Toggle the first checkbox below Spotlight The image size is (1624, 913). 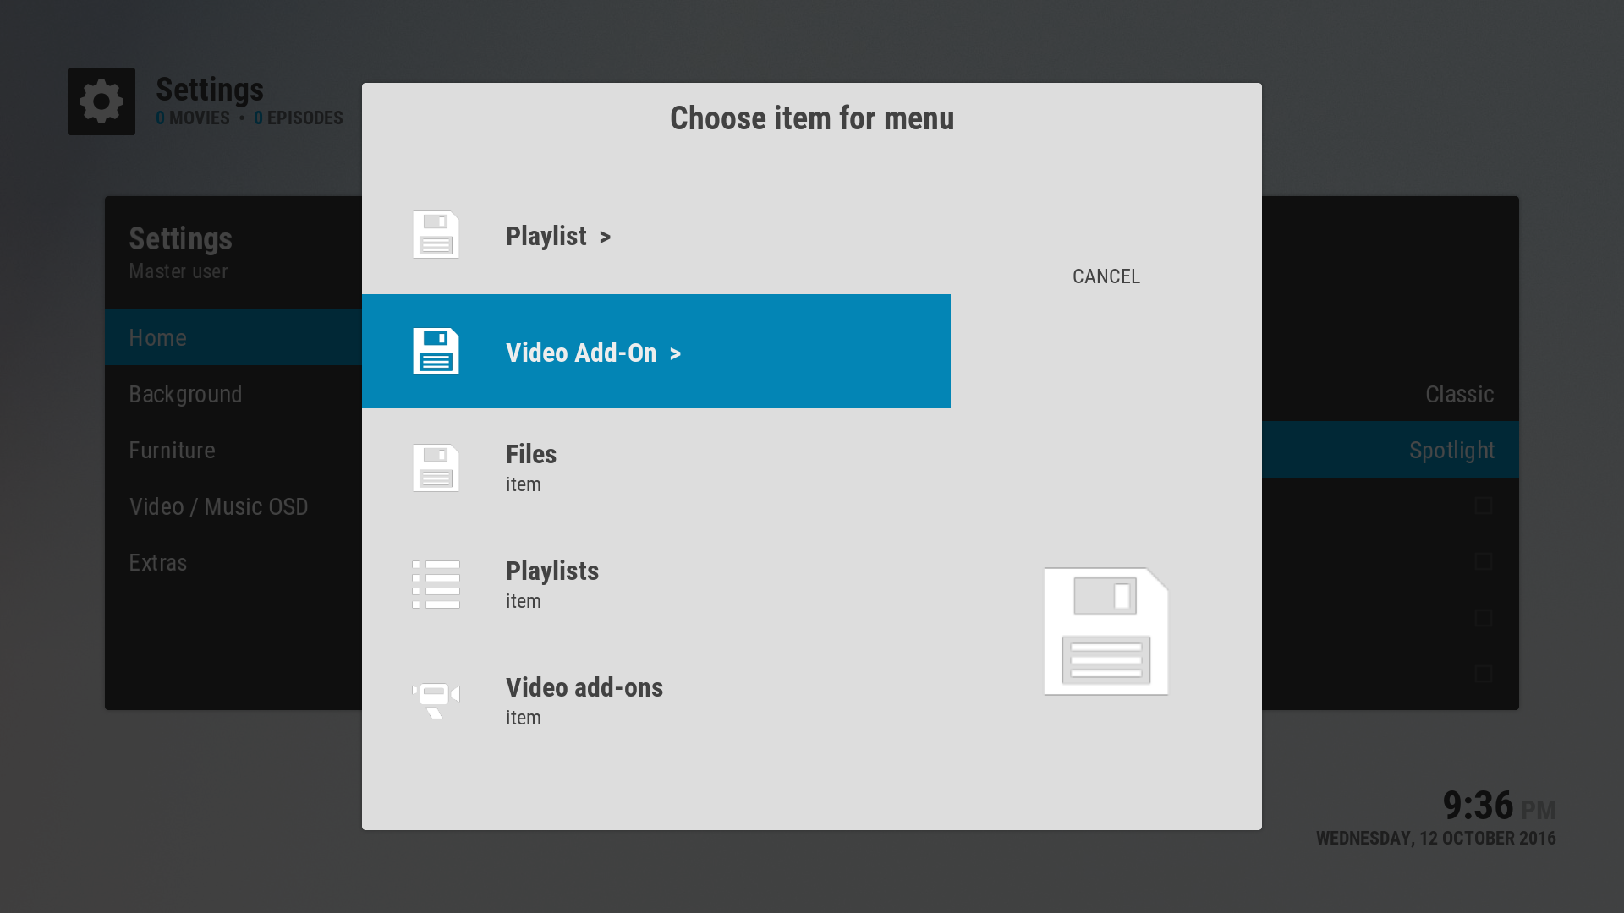1483,506
